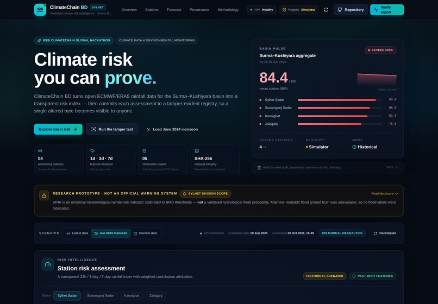Open the Forecast nav item
The height and width of the screenshot is (304, 438).
(174, 10)
